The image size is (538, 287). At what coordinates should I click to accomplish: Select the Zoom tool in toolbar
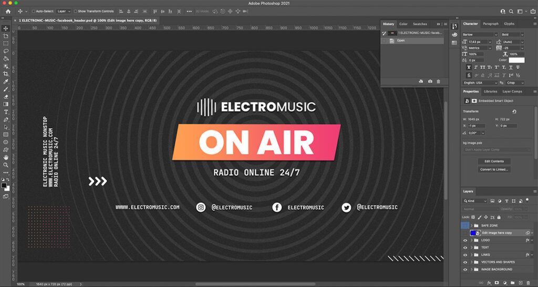point(6,165)
